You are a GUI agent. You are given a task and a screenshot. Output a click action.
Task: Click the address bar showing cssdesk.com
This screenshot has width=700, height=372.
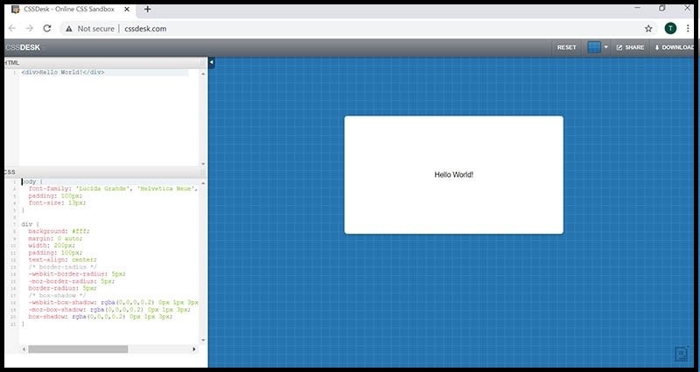[x=350, y=28]
